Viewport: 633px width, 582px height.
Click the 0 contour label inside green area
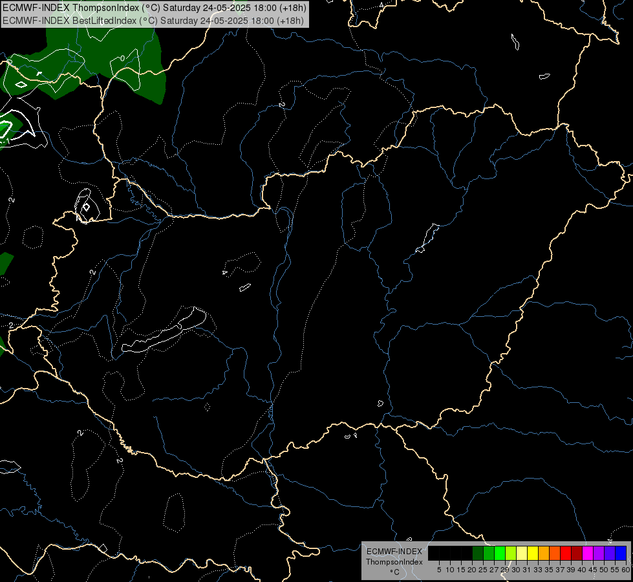123,59
